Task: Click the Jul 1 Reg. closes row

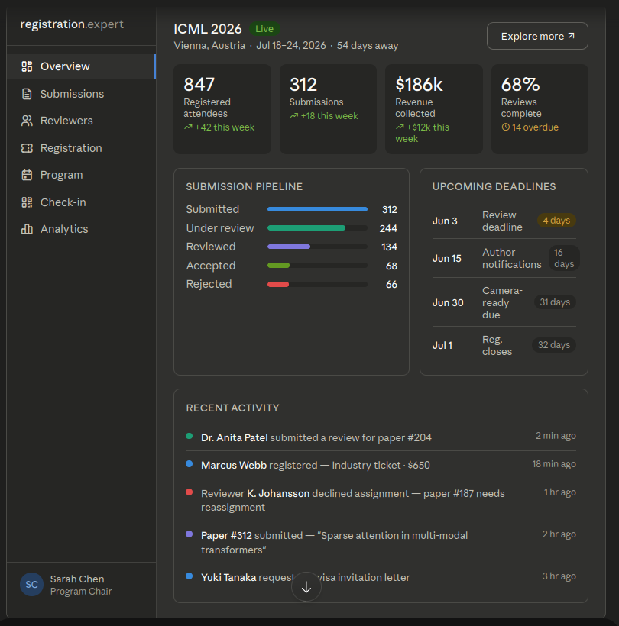Action: (504, 345)
